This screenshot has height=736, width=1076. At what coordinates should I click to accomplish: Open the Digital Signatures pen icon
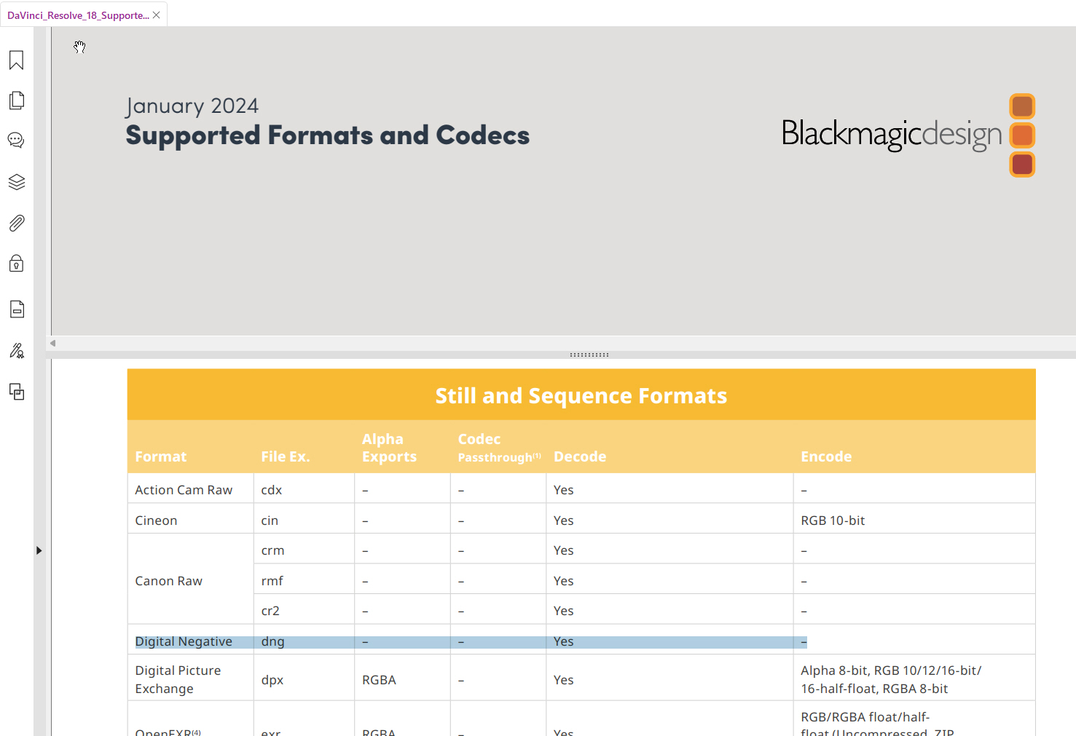click(17, 351)
